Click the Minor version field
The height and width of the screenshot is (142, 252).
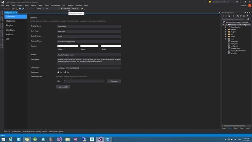89,46
